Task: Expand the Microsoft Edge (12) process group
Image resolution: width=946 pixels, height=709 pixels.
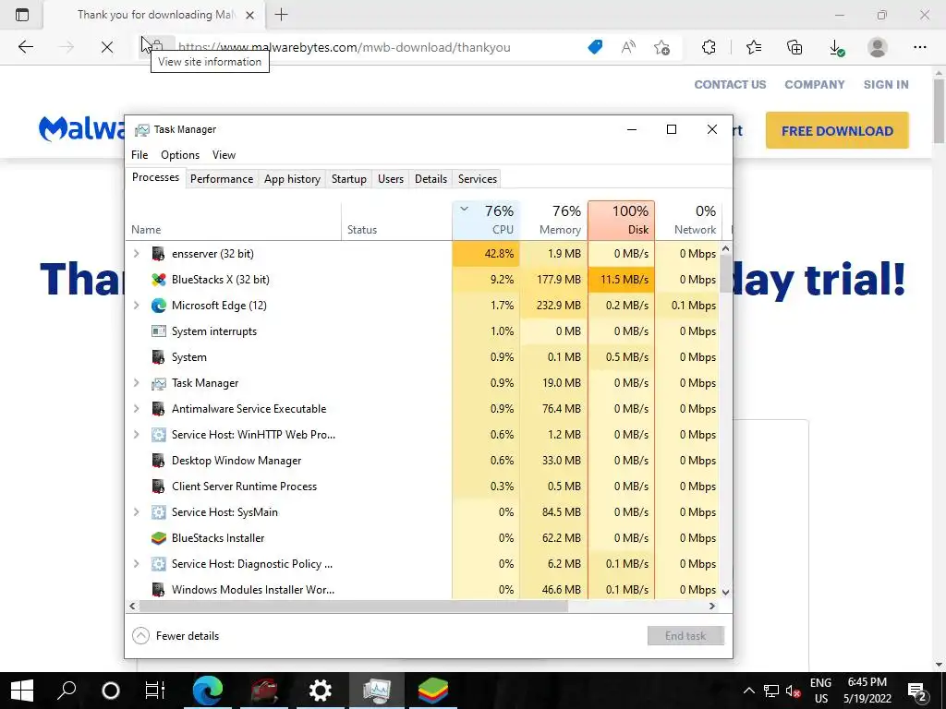Action: point(137,306)
